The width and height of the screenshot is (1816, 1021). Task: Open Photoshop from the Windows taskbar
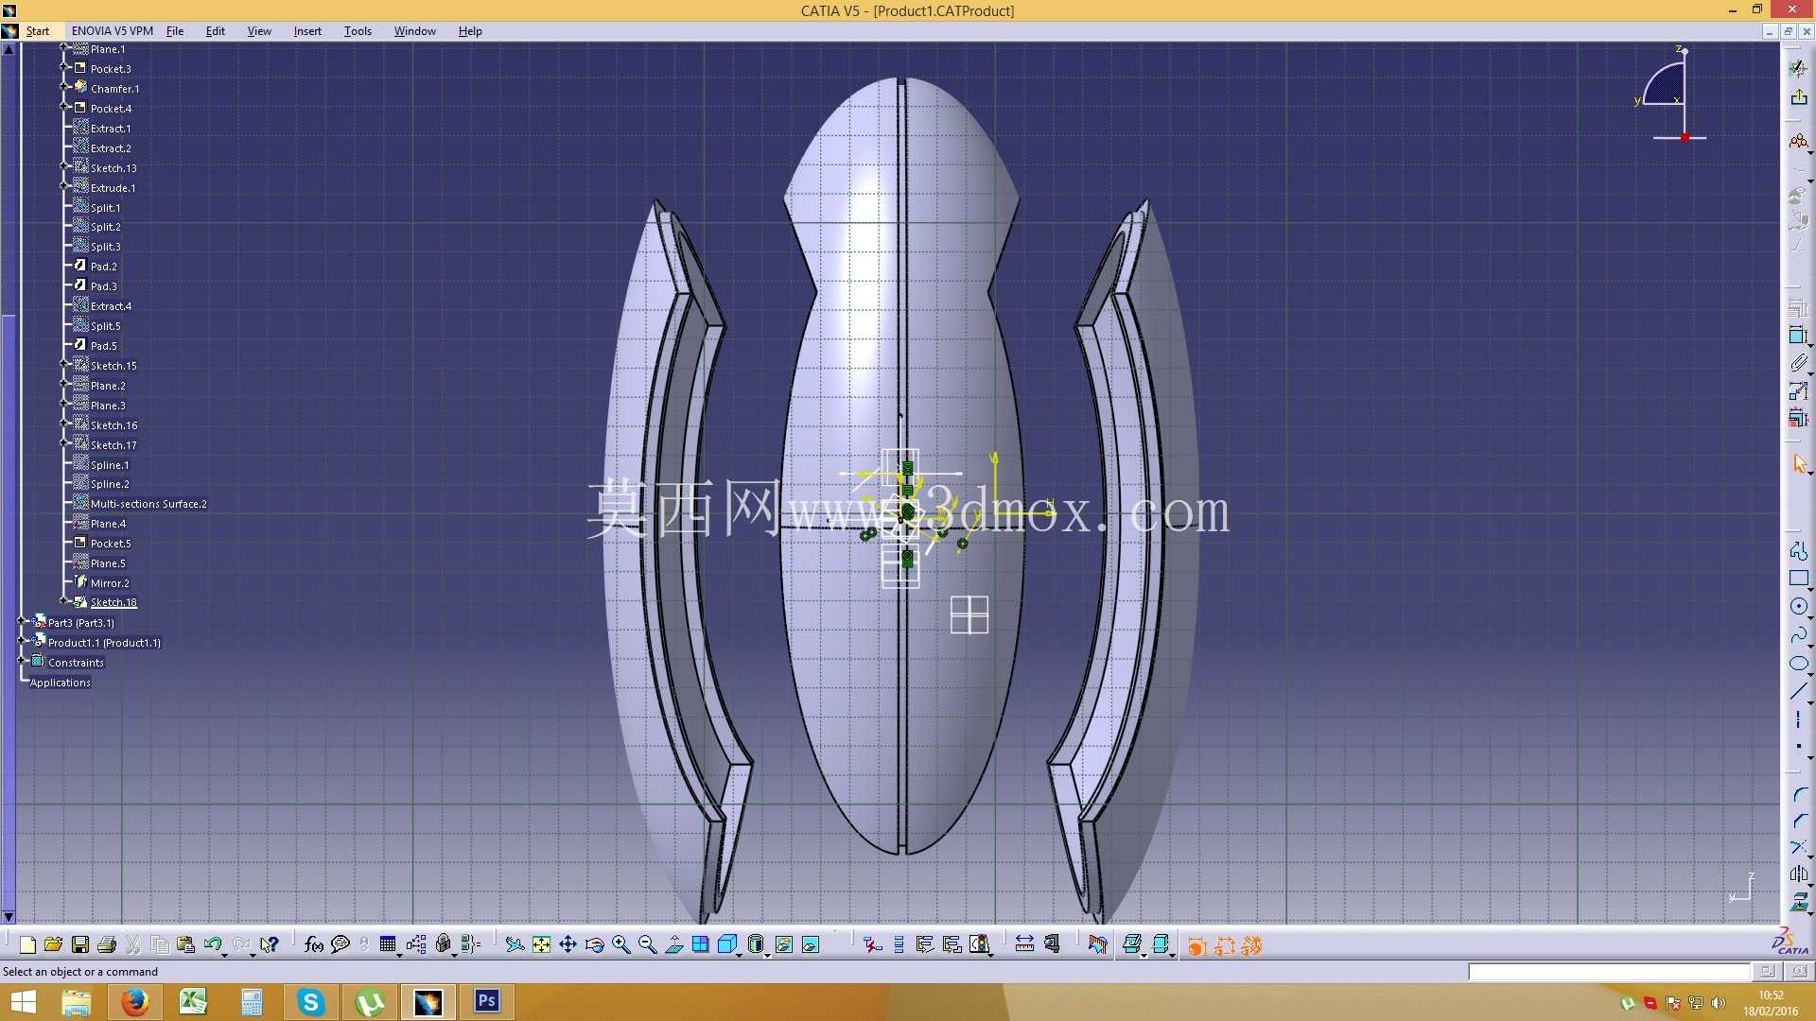click(x=487, y=1002)
